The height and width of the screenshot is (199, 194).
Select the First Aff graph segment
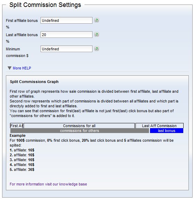pos(17,126)
